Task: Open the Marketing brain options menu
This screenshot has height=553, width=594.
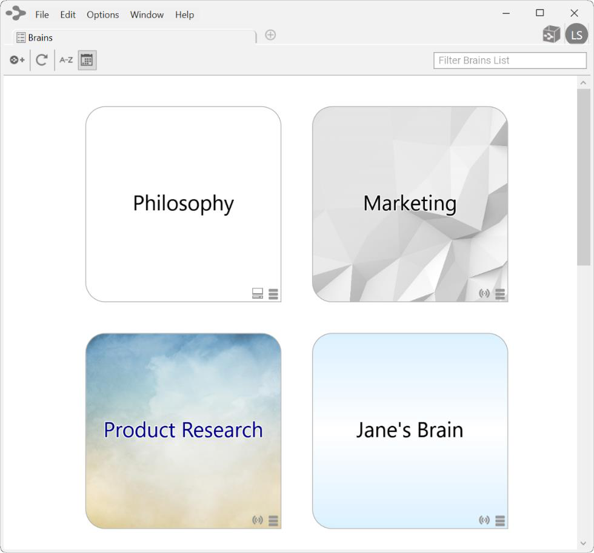Action: 500,294
